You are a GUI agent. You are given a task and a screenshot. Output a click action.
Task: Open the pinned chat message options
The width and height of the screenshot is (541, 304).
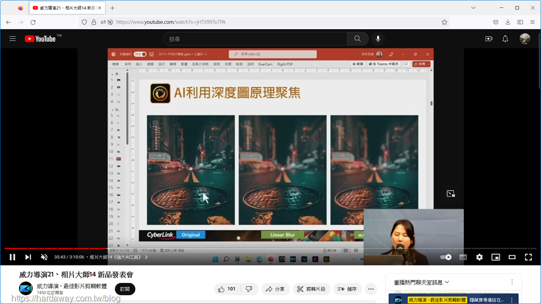pyautogui.click(x=512, y=300)
